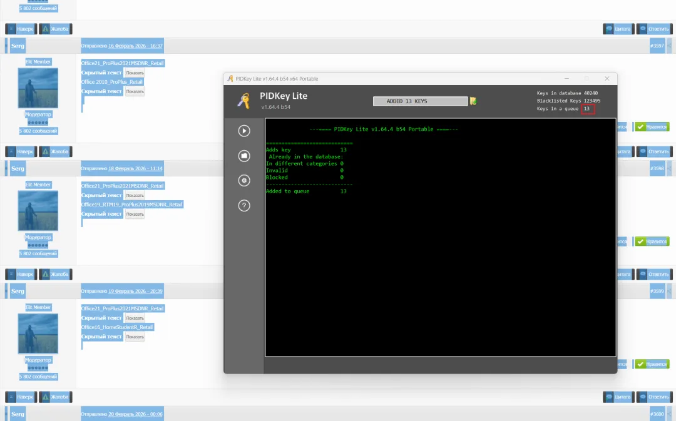Image resolution: width=676 pixels, height=421 pixels.
Task: Report post #3599 via Жалоба button
Action: 56,397
